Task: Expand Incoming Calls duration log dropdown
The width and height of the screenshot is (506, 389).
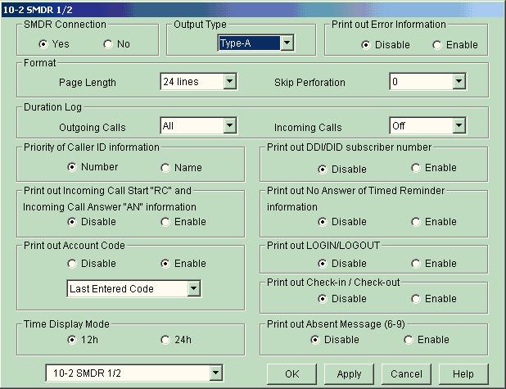Action: coord(459,126)
